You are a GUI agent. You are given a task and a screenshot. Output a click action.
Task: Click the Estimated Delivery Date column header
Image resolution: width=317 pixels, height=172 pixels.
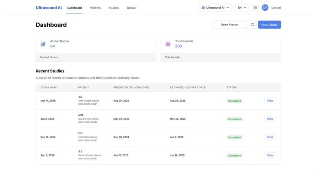188,87
